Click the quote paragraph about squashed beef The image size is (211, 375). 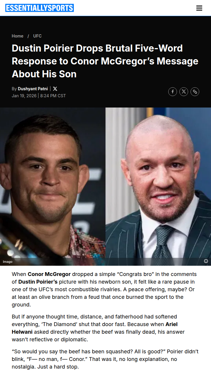[105, 359]
